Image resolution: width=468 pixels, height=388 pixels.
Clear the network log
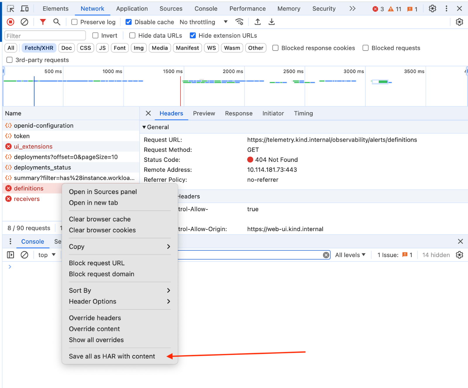coord(25,22)
